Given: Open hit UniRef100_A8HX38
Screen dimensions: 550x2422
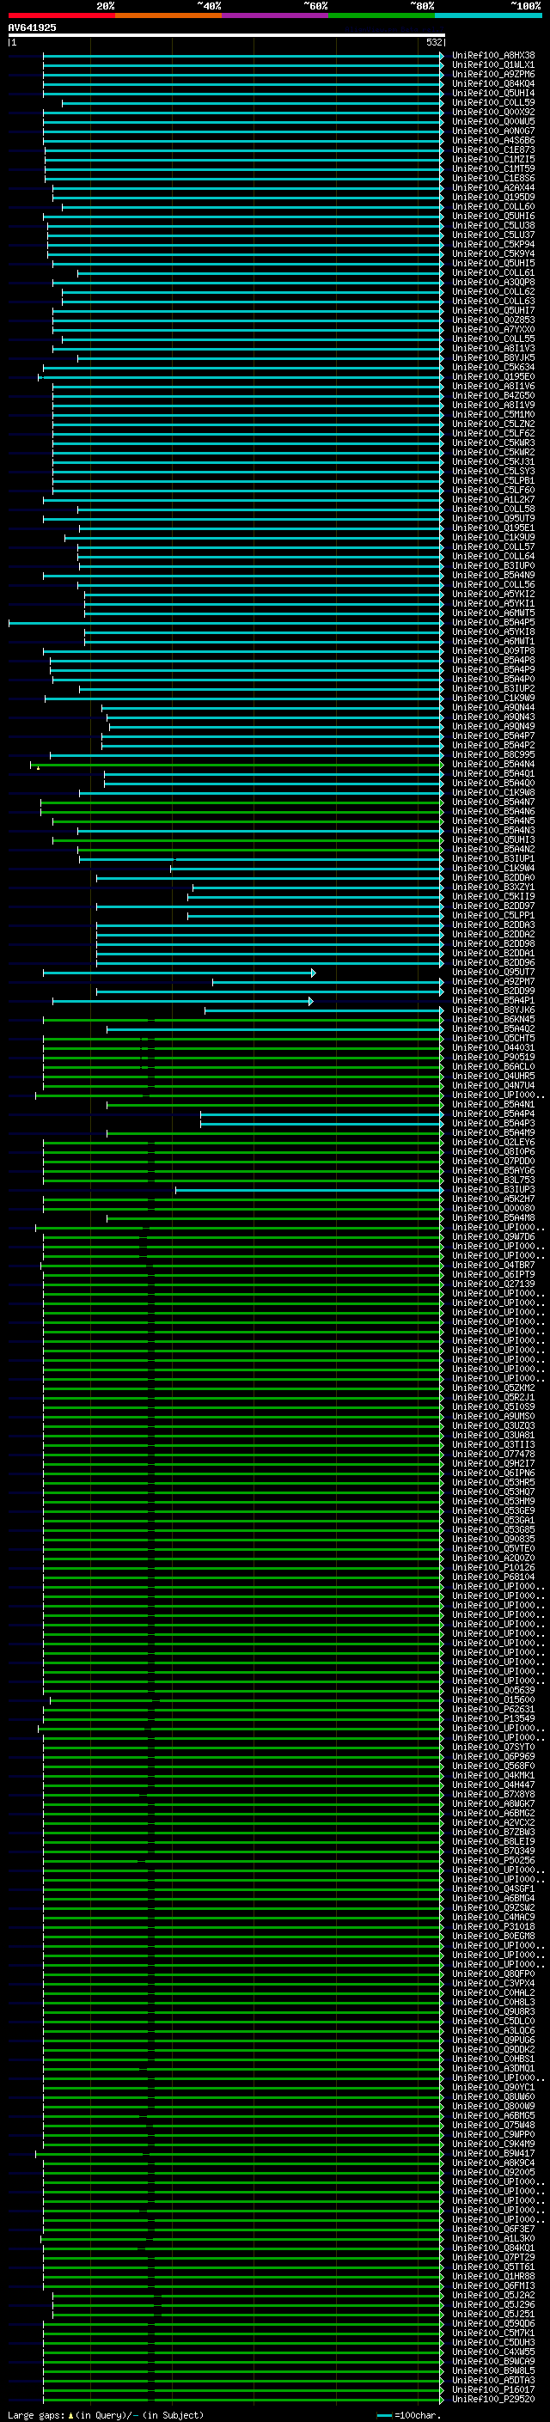Looking at the screenshot, I should (x=493, y=56).
